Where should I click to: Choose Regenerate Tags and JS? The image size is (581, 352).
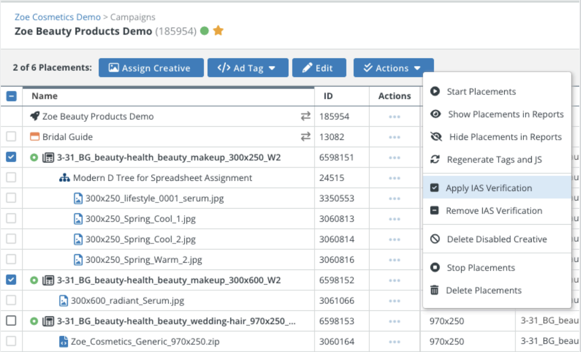[497, 160]
